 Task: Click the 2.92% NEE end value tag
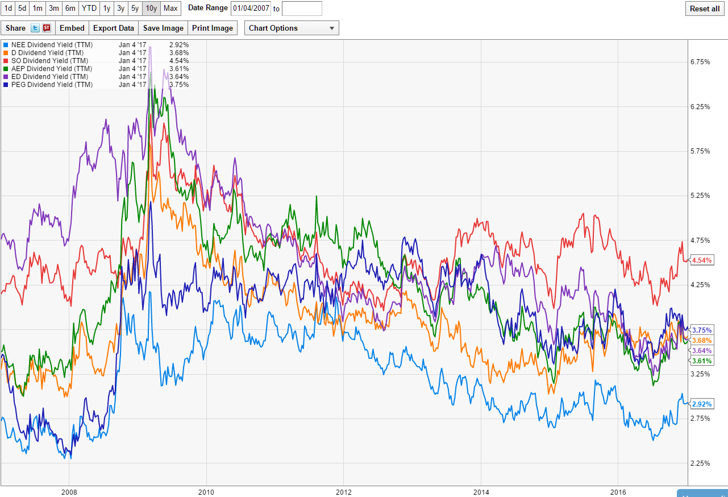701,404
